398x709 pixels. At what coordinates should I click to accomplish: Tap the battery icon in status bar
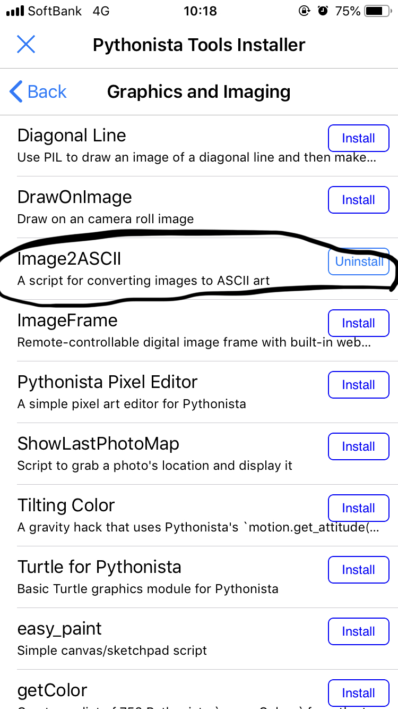point(377,11)
